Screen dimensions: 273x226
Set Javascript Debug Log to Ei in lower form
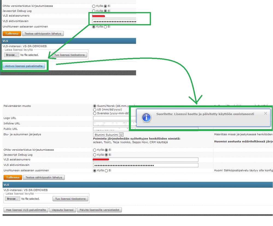[106, 155]
